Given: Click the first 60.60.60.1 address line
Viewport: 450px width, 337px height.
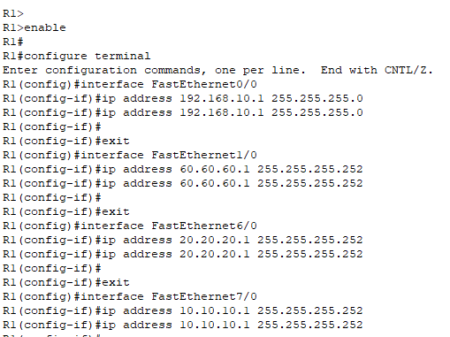Looking at the screenshot, I should coord(183,169).
